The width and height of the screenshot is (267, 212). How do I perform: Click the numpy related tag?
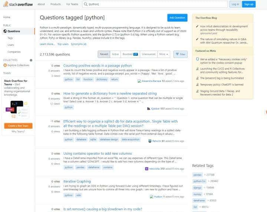pyautogui.click(x=198, y=194)
